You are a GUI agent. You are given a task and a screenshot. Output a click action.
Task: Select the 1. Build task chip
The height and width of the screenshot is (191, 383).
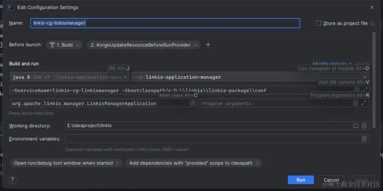64,45
